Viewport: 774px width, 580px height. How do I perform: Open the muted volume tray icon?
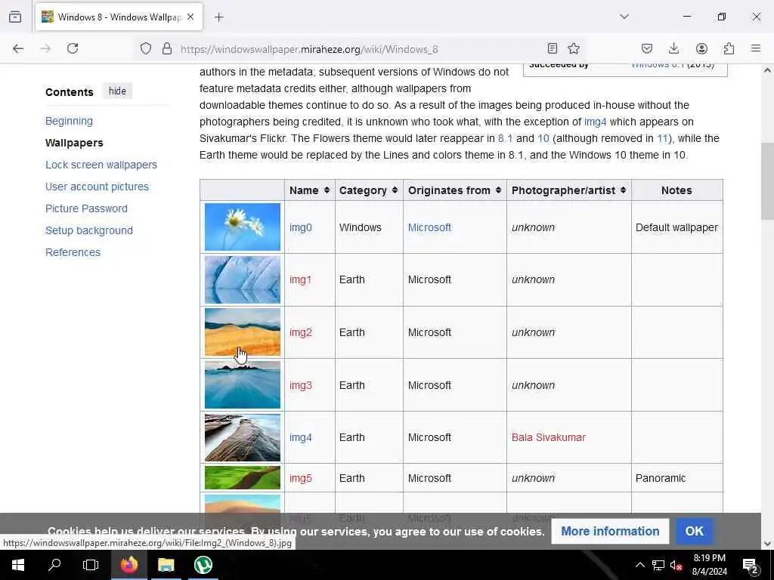(676, 565)
